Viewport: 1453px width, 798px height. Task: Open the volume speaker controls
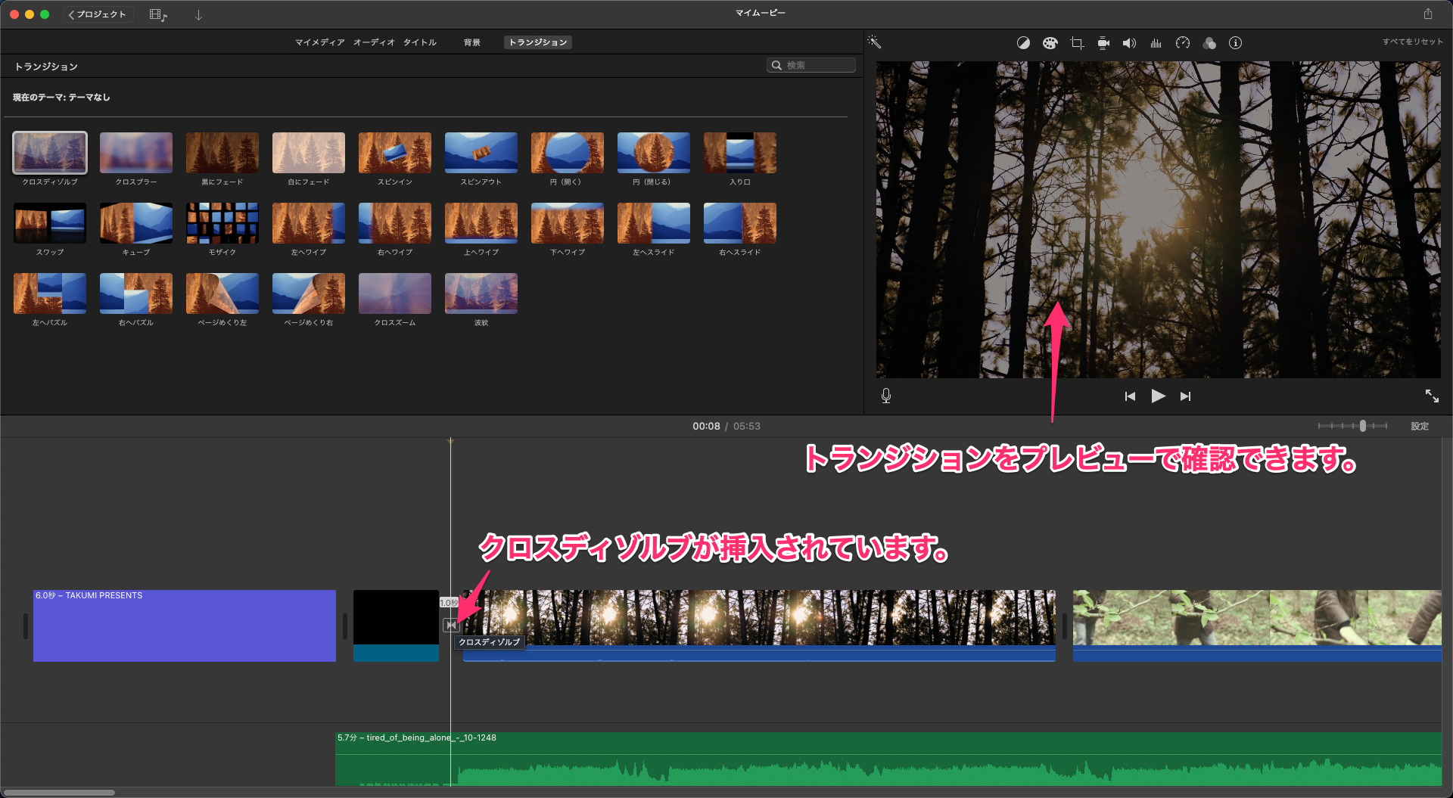pyautogui.click(x=1129, y=43)
